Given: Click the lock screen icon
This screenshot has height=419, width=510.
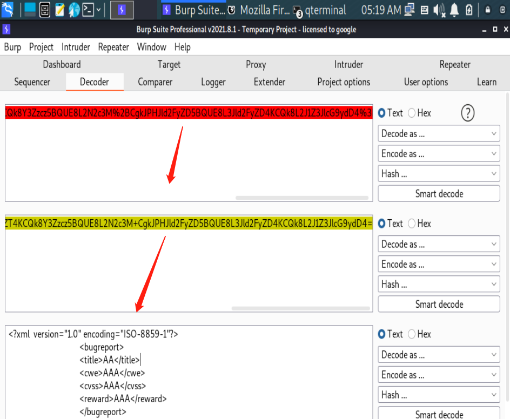Looking at the screenshot, I should (x=487, y=10).
